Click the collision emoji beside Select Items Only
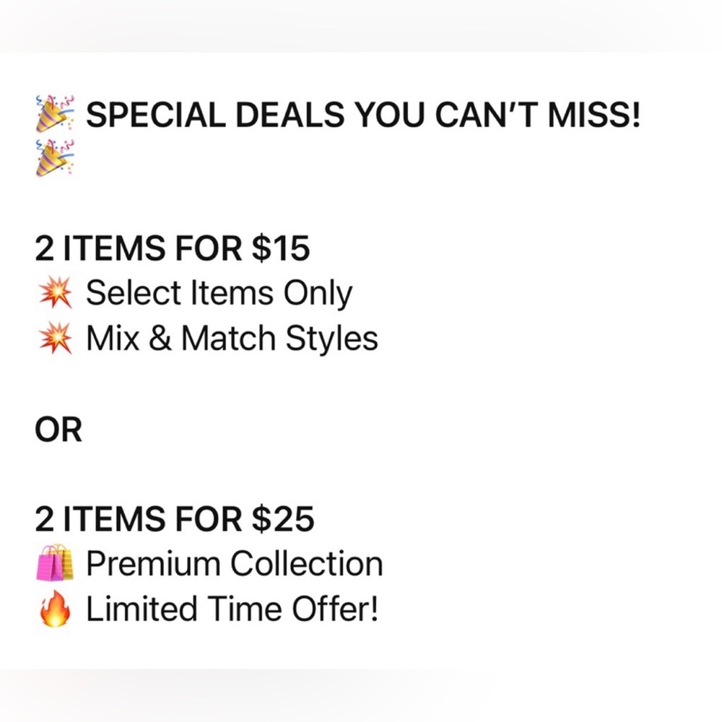 54,294
